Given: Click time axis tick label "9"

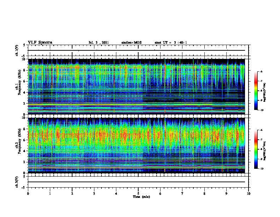Looking at the screenshot, I should tap(226, 194).
